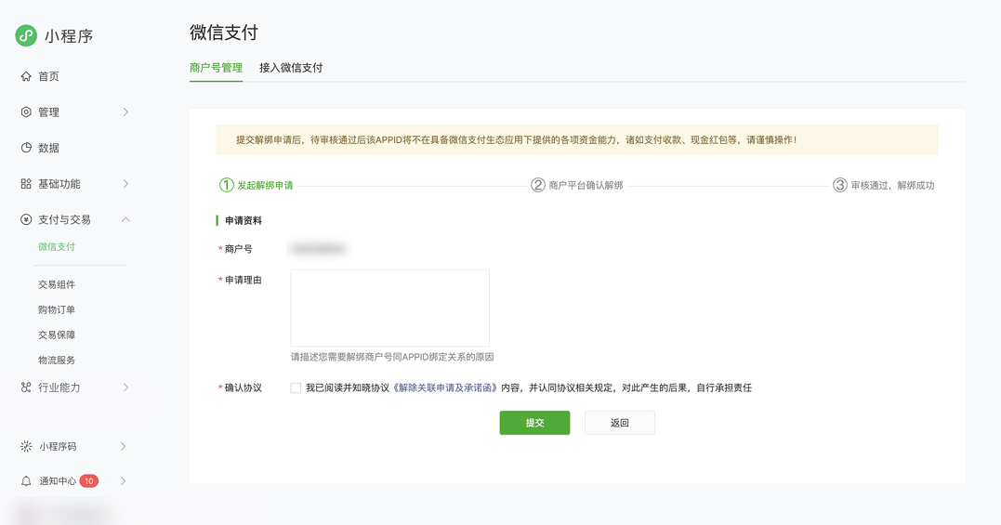Expand the 通知中心 menu chevron
This screenshot has width=1001, height=525.
tap(124, 481)
